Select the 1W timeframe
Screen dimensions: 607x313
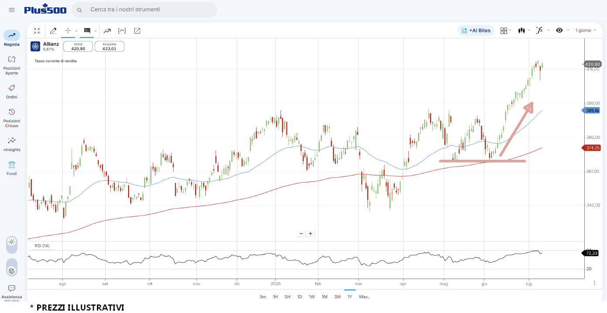tap(312, 297)
